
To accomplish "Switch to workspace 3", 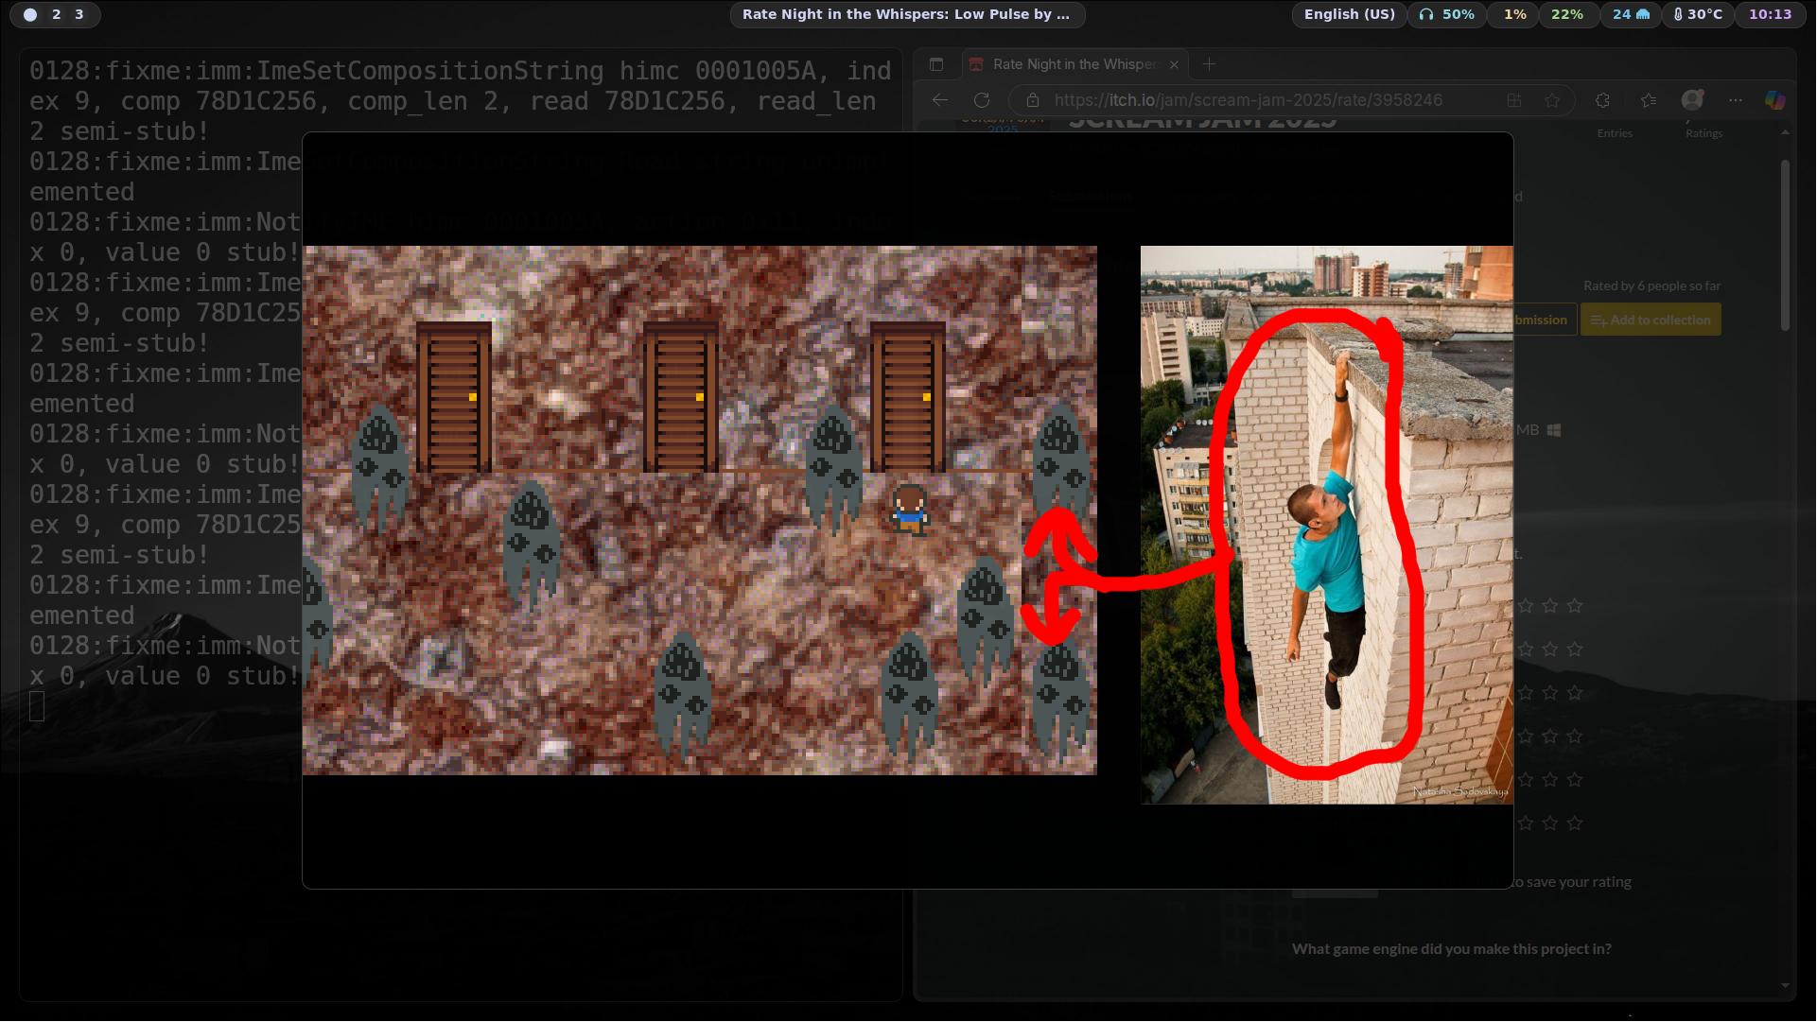I will (x=79, y=14).
